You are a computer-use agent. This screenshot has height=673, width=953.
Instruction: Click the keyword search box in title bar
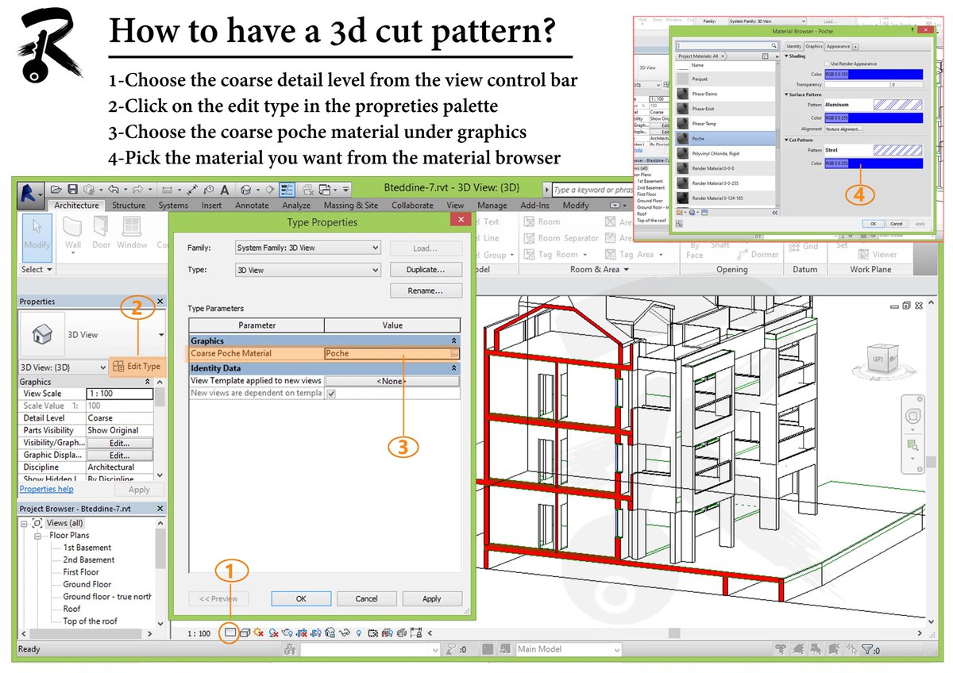click(x=593, y=190)
